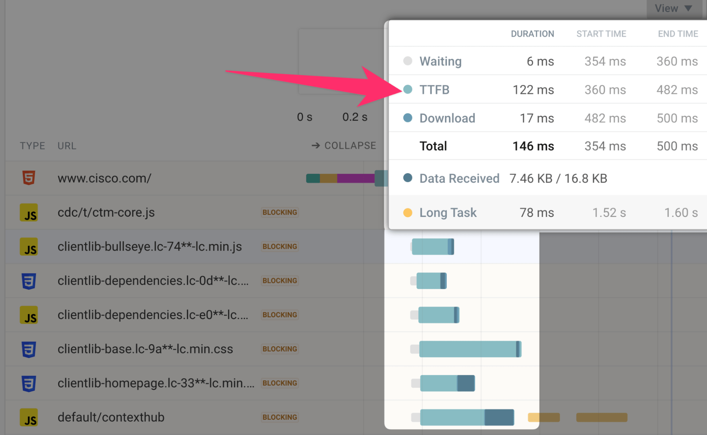Click the JS icon beside default/contexthub
707x435 pixels.
coord(29,417)
